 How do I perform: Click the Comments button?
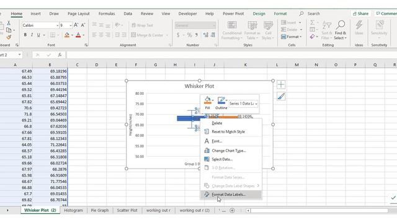pyautogui.click(x=386, y=14)
